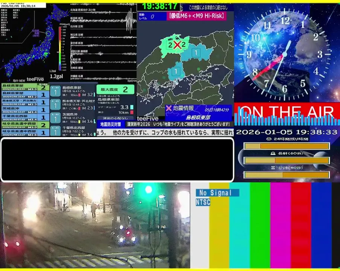Click the blue color bar in test pattern
Screen dimensions: 340x271
click(x=321, y=225)
